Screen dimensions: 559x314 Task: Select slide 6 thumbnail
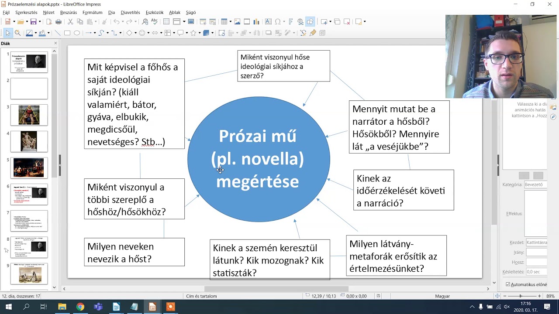[29, 195]
